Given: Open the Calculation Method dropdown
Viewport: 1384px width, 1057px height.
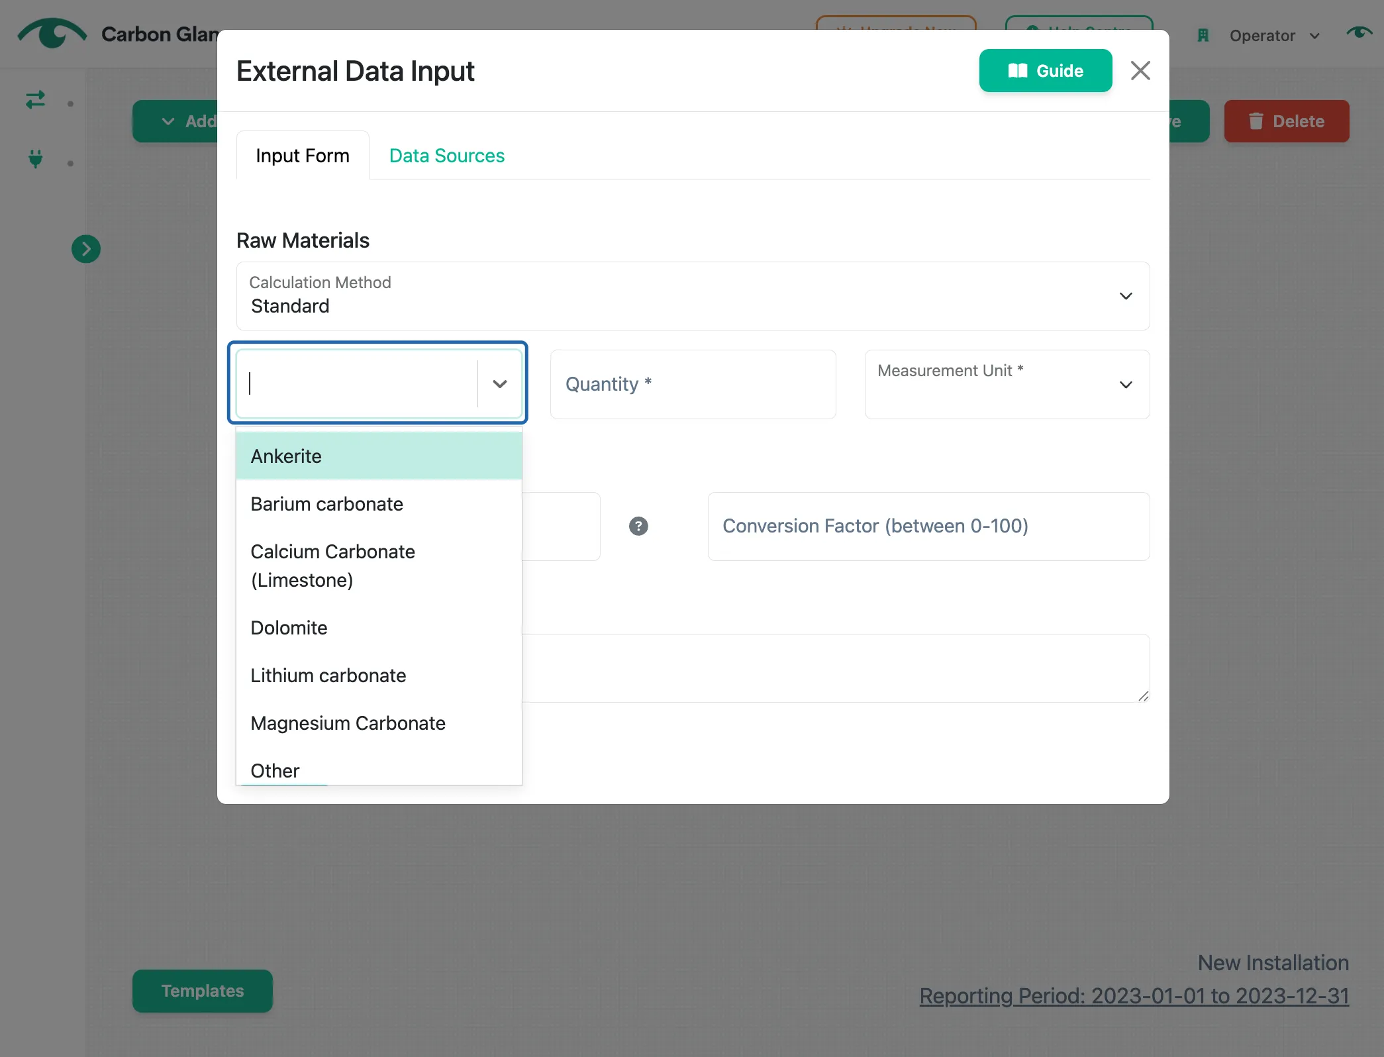Looking at the screenshot, I should (693, 296).
